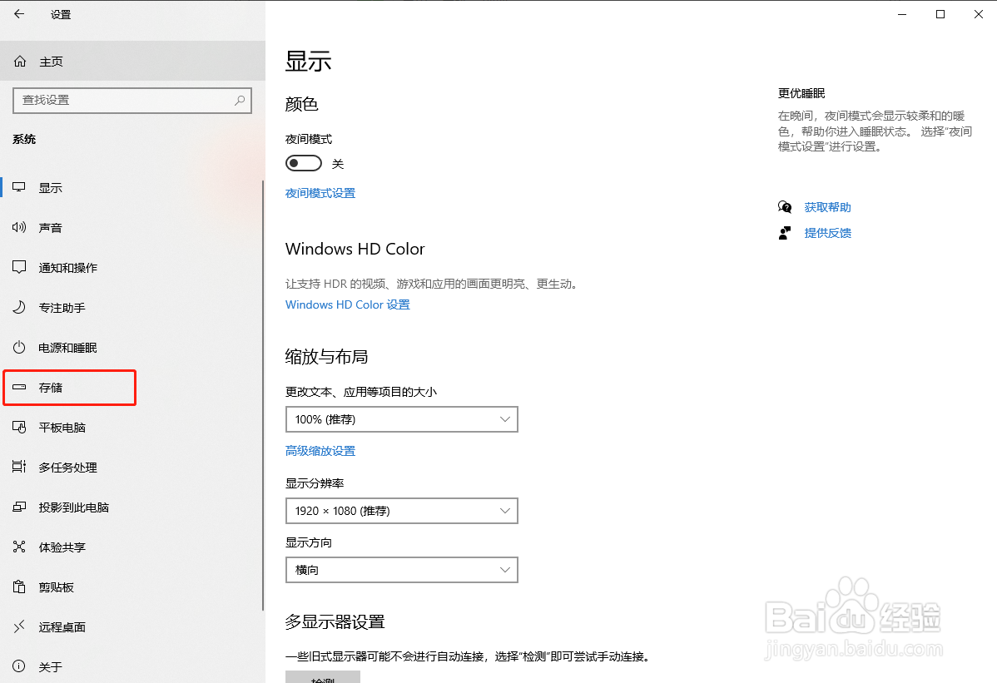This screenshot has width=997, height=683.
Task: Click the Storage drive icon
Action: (x=20, y=388)
